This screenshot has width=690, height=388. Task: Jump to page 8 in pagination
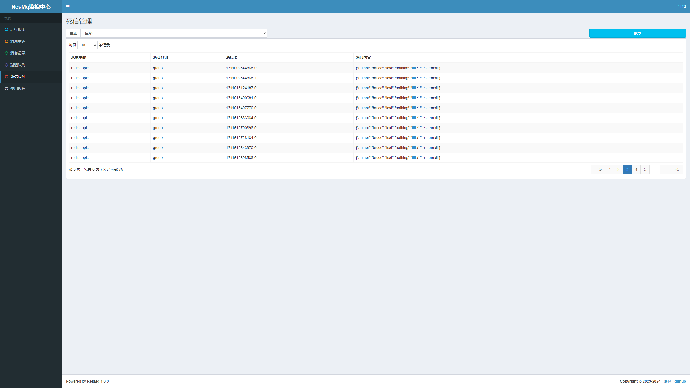(x=664, y=169)
